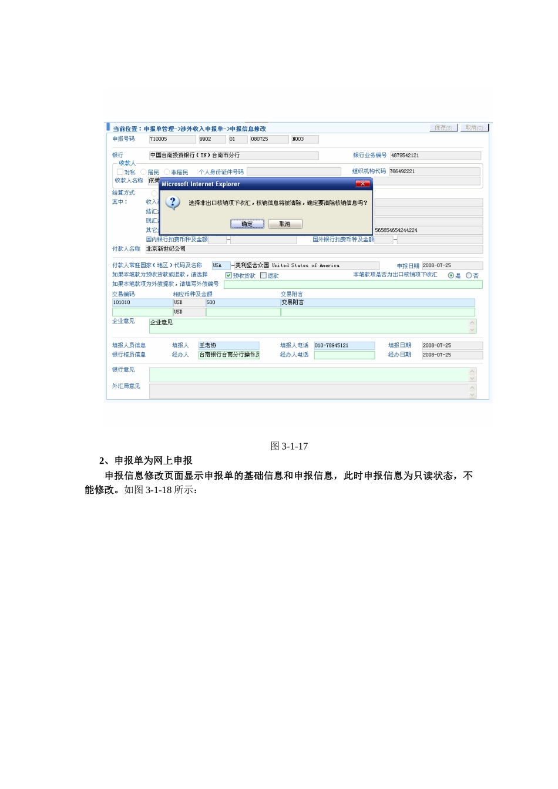The height and width of the screenshot is (789, 558).
Task: Click the 填报人 field 王老协
Action: pyautogui.click(x=228, y=346)
